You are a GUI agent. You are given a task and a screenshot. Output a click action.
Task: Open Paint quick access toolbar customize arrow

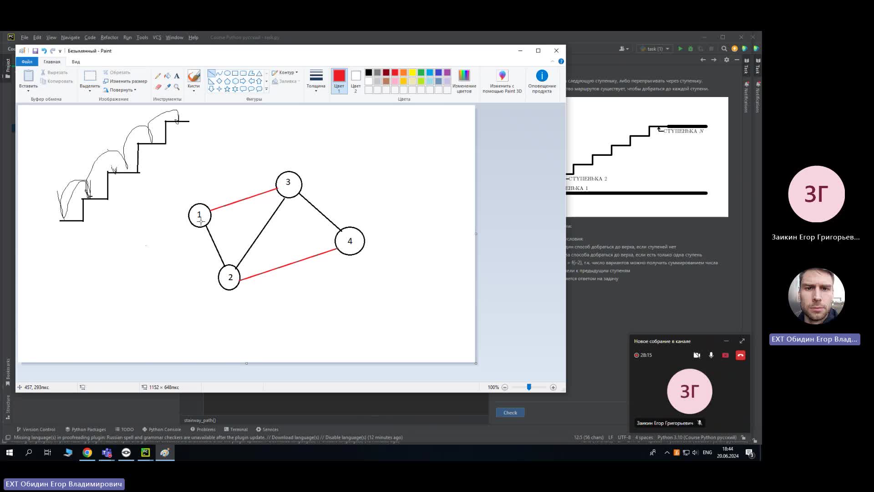tap(60, 51)
